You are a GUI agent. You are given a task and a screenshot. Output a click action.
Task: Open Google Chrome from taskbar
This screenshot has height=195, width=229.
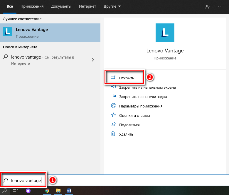(x=47, y=191)
